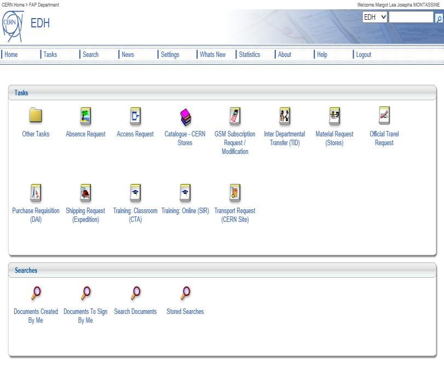Click the magnifier icon above Documents Created By Me

(x=36, y=293)
